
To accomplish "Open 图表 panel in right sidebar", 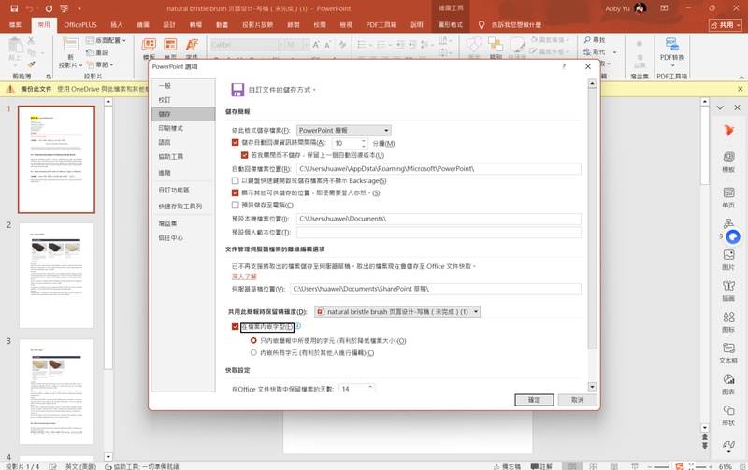I will (728, 384).
